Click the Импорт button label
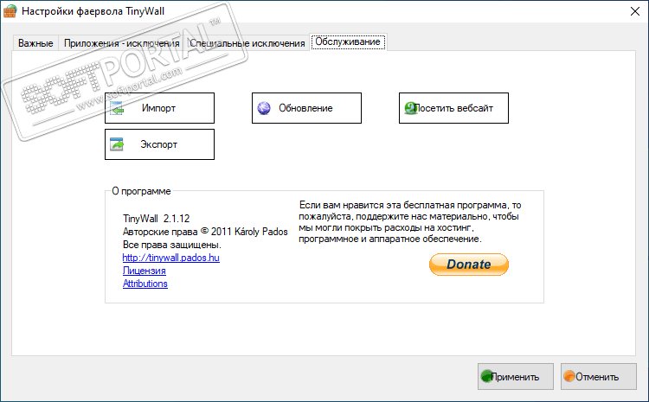 tap(158, 108)
